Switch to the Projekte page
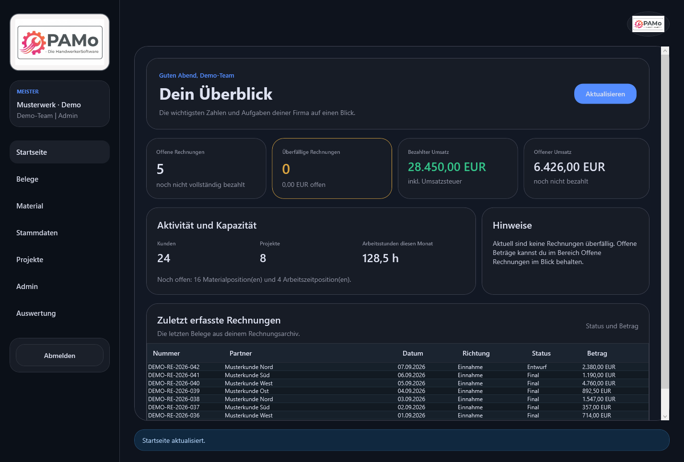This screenshot has height=462, width=684. [x=60, y=259]
